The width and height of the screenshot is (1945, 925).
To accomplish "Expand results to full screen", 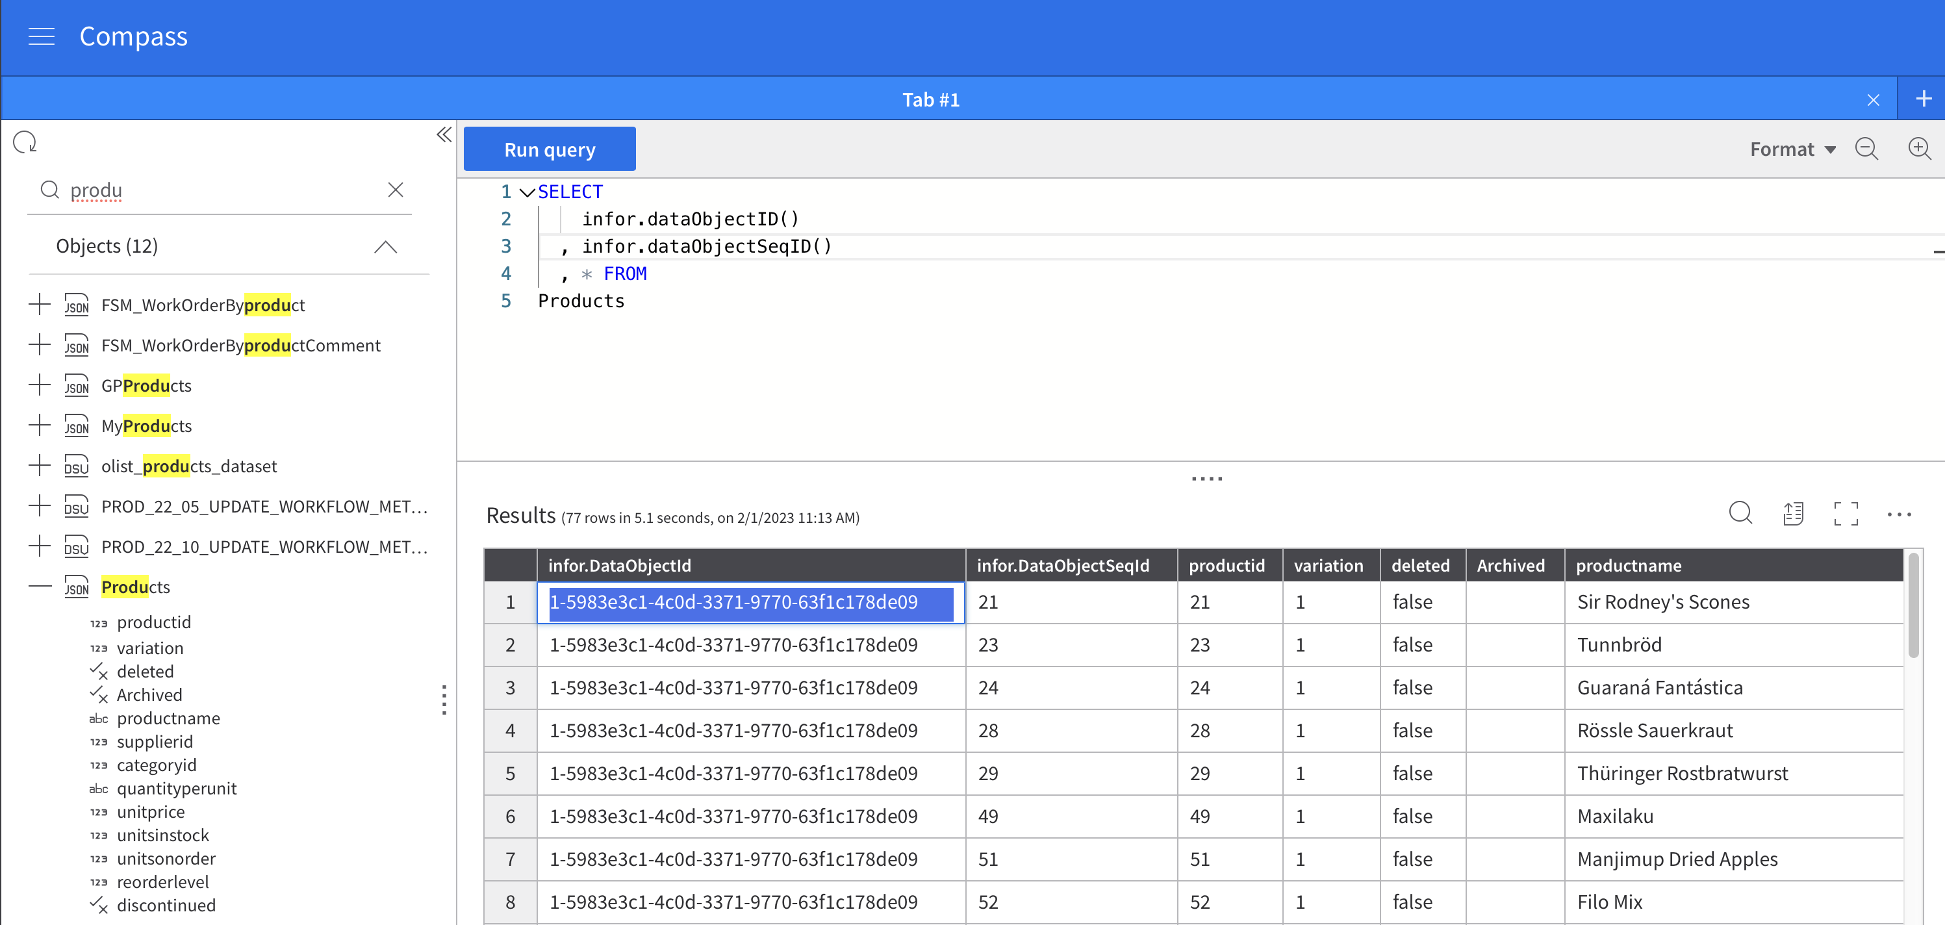I will pos(1846,513).
